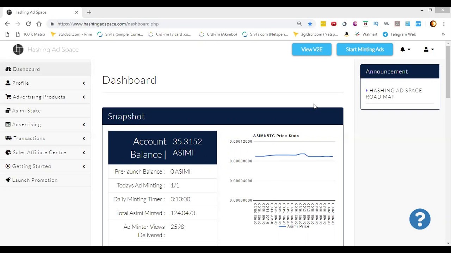Expand the Getting Started submenu arrow

click(84, 167)
